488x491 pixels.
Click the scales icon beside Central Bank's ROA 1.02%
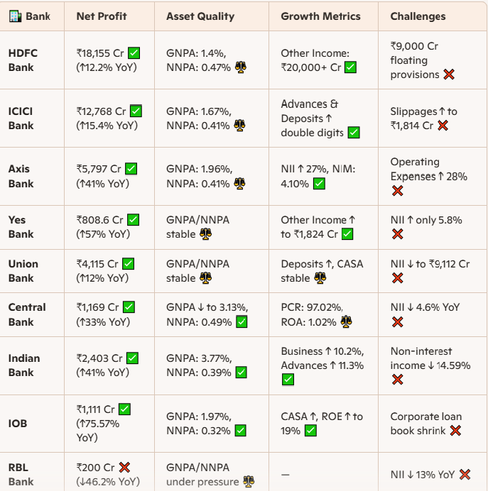(346, 322)
